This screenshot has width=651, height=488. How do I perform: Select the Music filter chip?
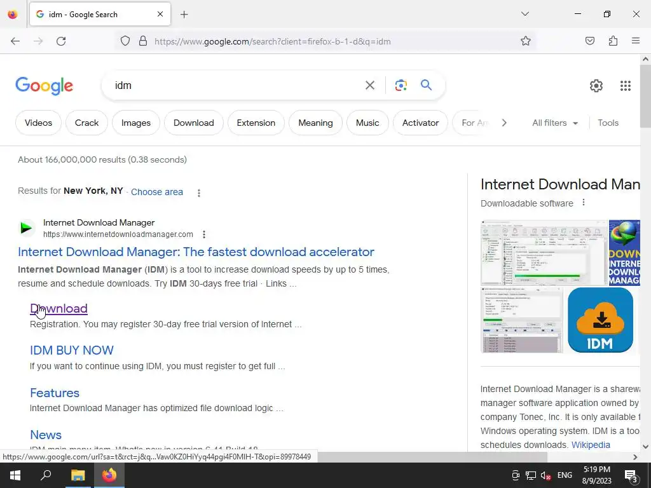pyautogui.click(x=367, y=123)
